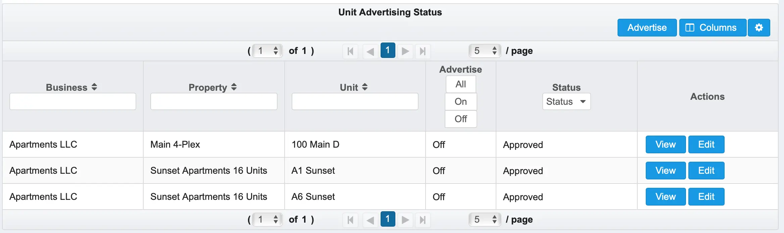Click the Advertise button

coord(647,27)
